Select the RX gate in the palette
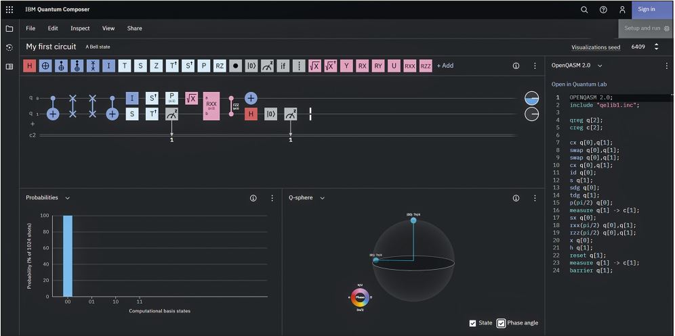Viewport: 675px width, 336px height. (363, 66)
